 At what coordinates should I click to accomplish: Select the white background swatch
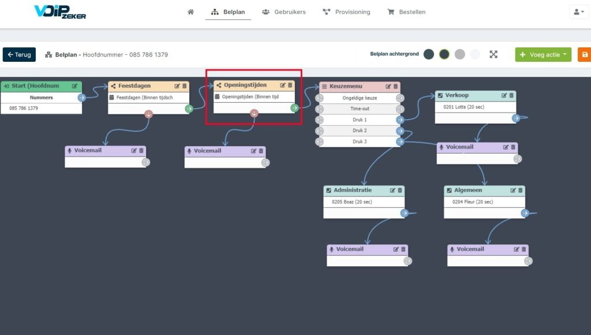pyautogui.click(x=475, y=54)
